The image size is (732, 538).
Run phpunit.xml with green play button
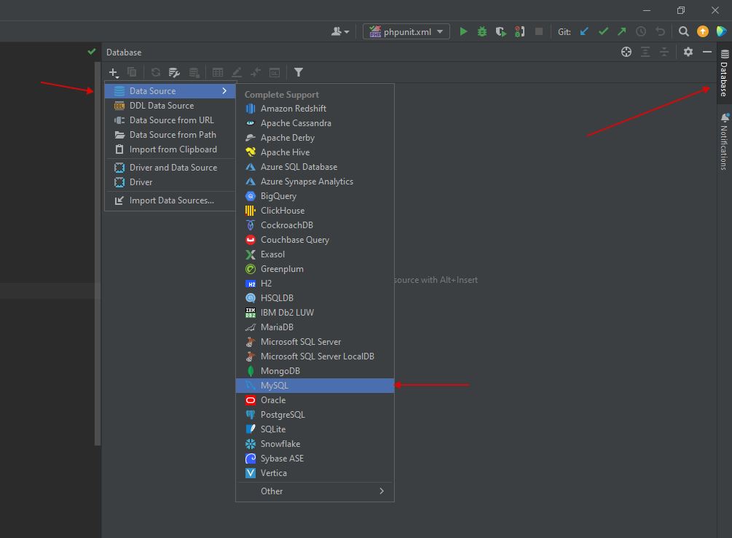click(x=463, y=31)
